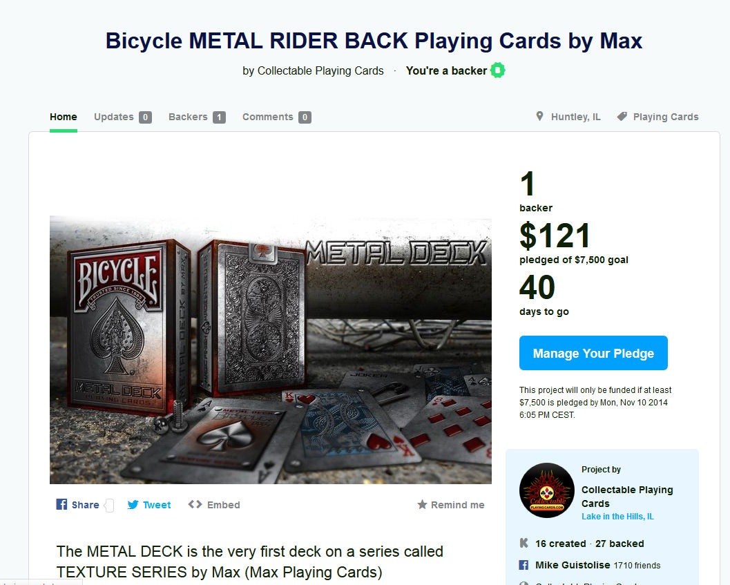This screenshot has height=585, width=730.
Task: Click the Mike Guistolise Facebook profile link
Action: point(573,565)
